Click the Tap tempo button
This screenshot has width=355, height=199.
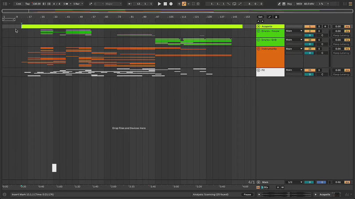coord(28,4)
